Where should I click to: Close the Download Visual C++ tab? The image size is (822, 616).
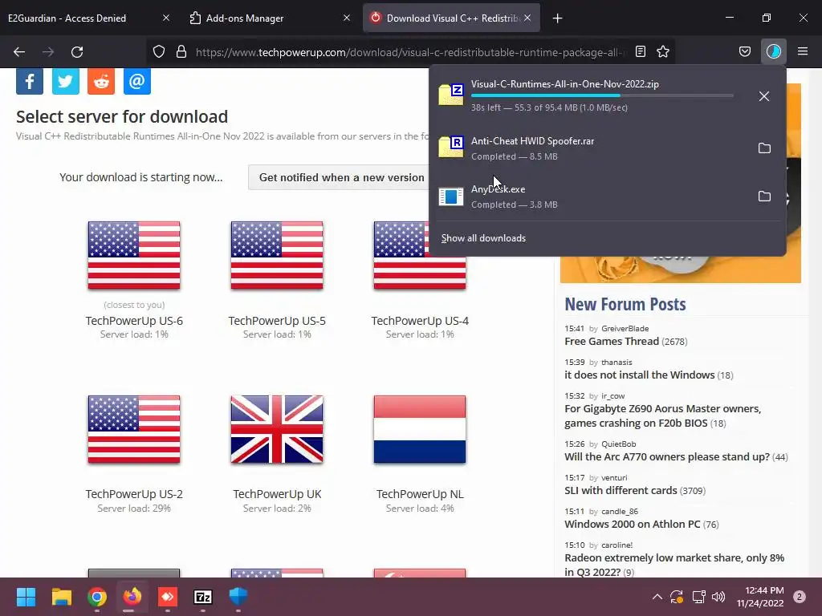click(x=527, y=18)
